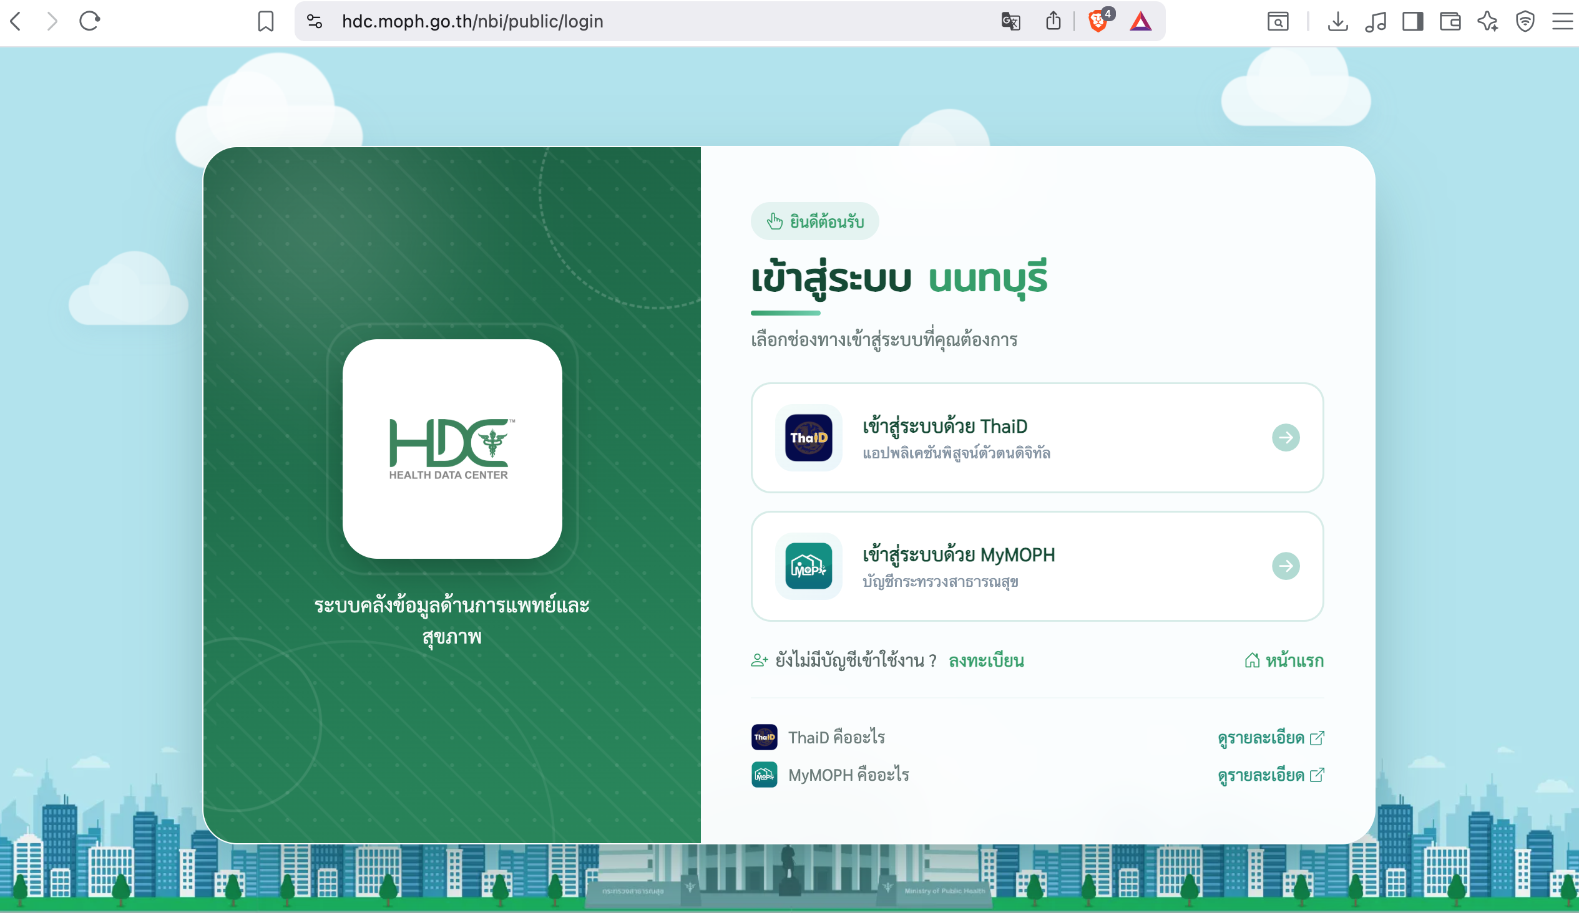Click the HDC Health Data Center logo
The height and width of the screenshot is (913, 1579).
click(x=452, y=449)
